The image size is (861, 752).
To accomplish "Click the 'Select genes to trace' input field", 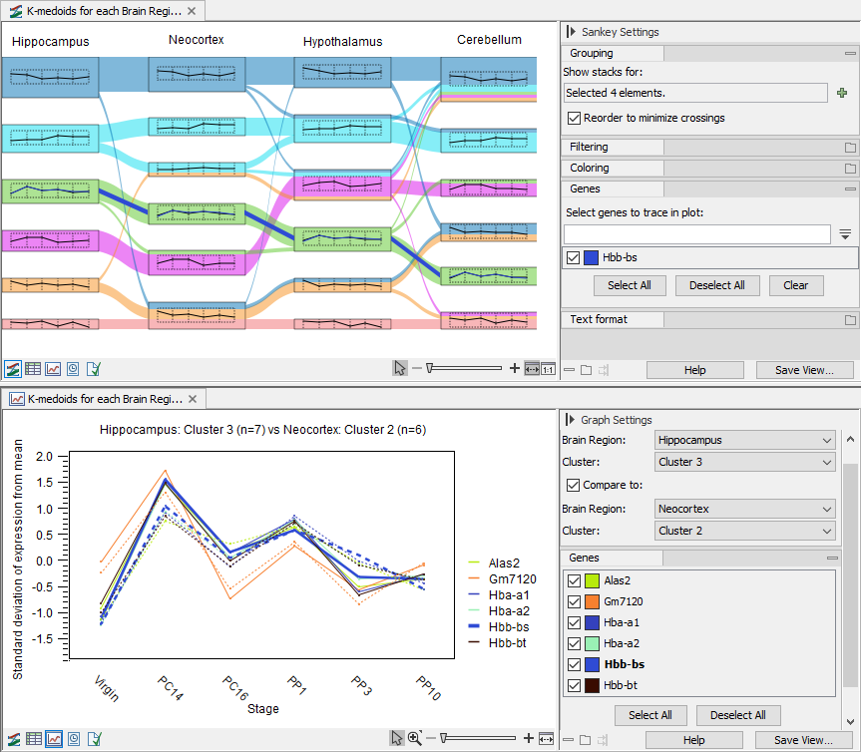I will pyautogui.click(x=695, y=233).
